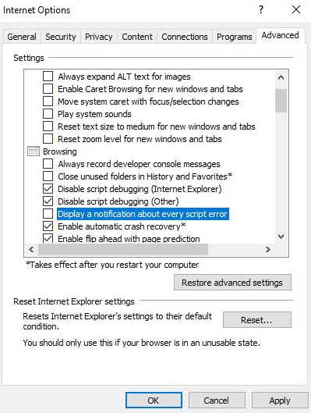The image size is (311, 413).
Task: Toggle Reset text size to medium checkbox
Action: tap(48, 126)
